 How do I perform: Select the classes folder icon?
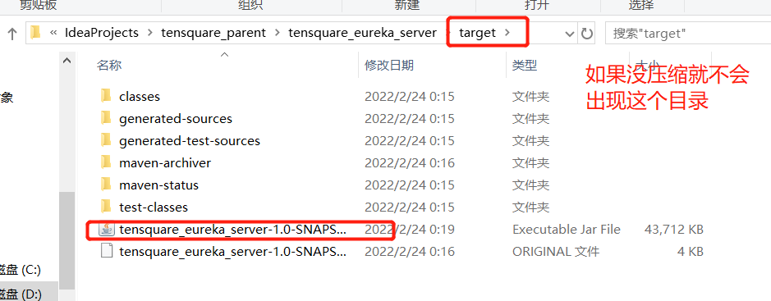106,96
